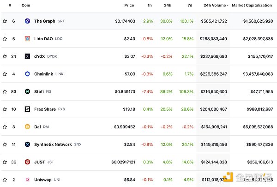
Task: Click the Synthetix Network logo icon
Action: (27, 145)
